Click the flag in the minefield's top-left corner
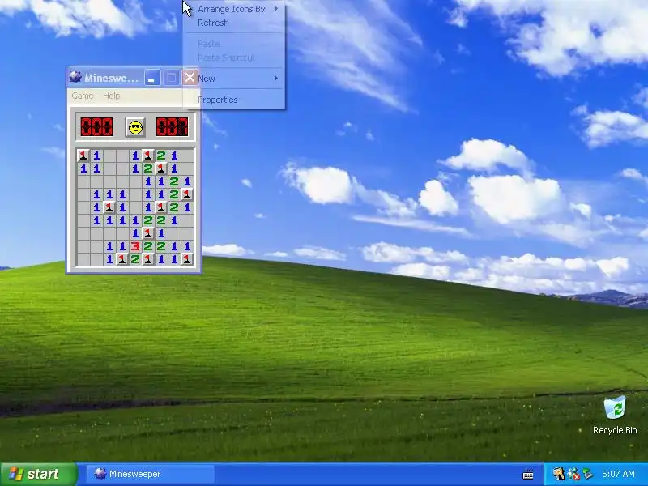648x486 pixels. coord(83,156)
